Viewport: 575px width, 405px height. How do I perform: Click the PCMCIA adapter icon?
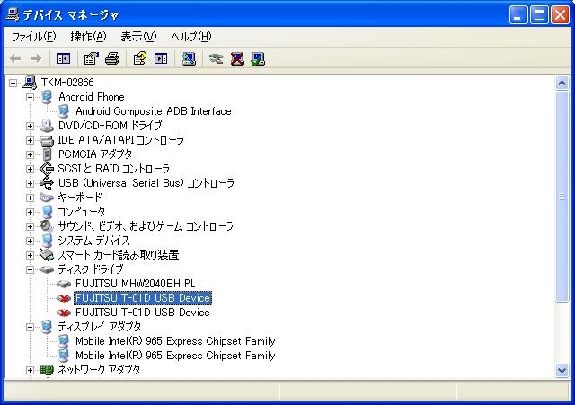[47, 154]
